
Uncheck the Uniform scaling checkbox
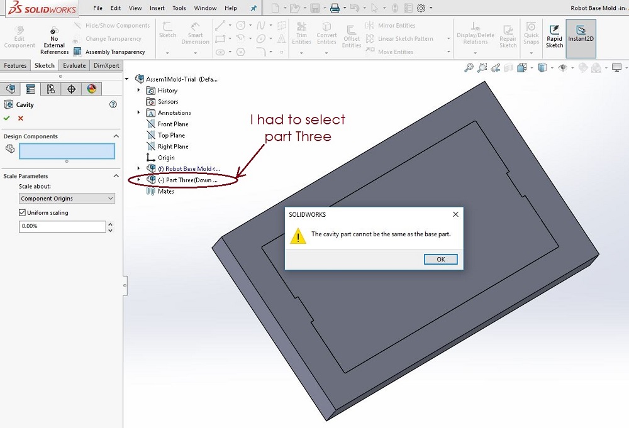click(23, 212)
